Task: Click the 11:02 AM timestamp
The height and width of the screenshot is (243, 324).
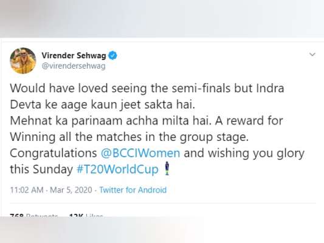Action: point(27,190)
